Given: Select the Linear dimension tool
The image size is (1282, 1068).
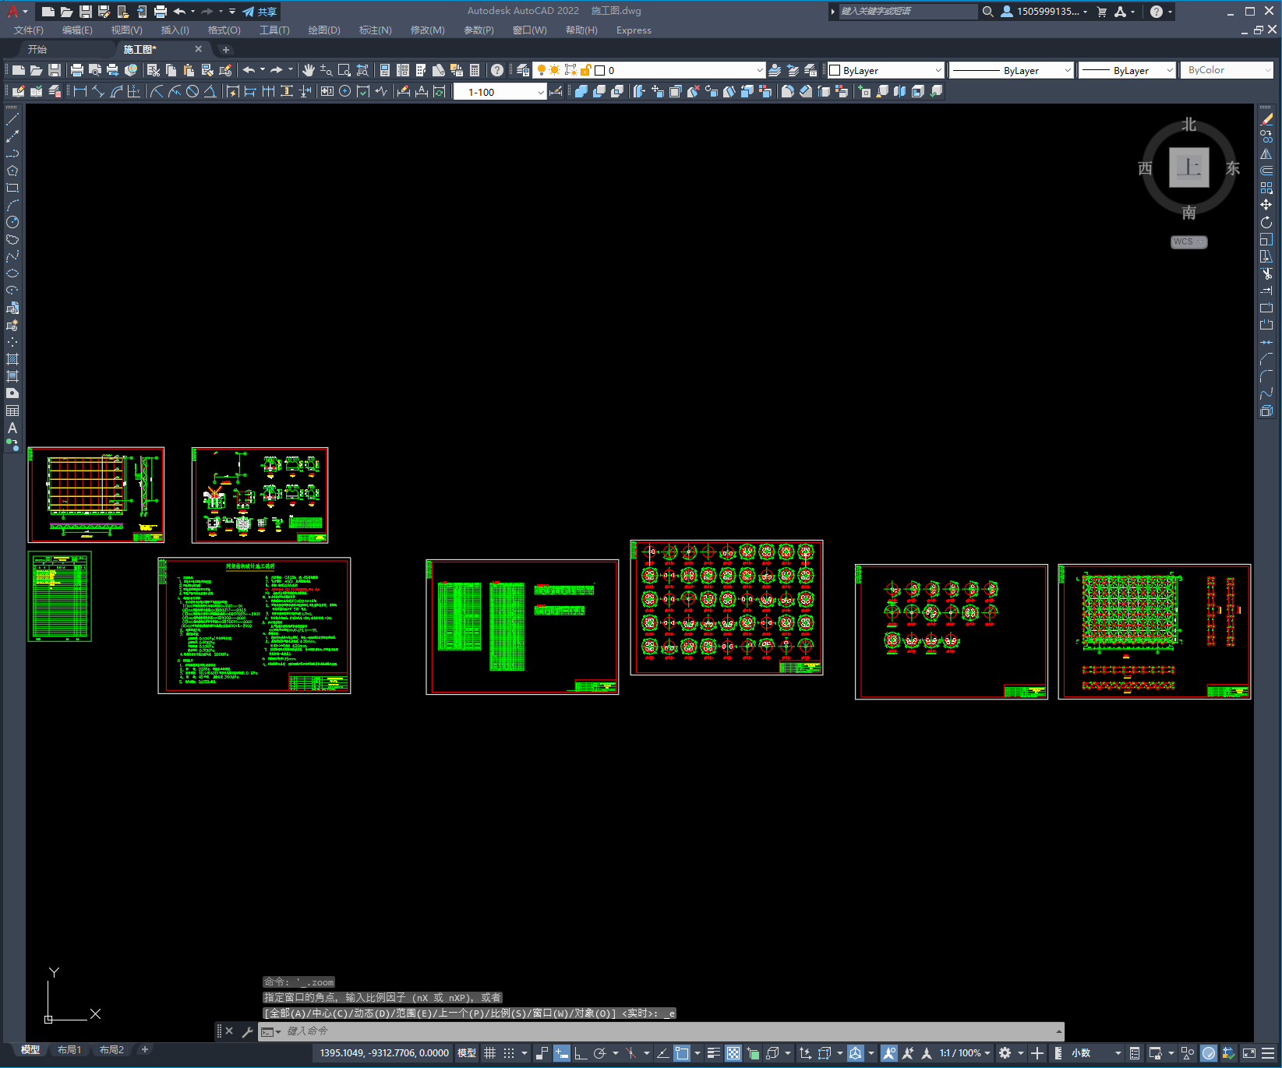Looking at the screenshot, I should click(x=80, y=91).
